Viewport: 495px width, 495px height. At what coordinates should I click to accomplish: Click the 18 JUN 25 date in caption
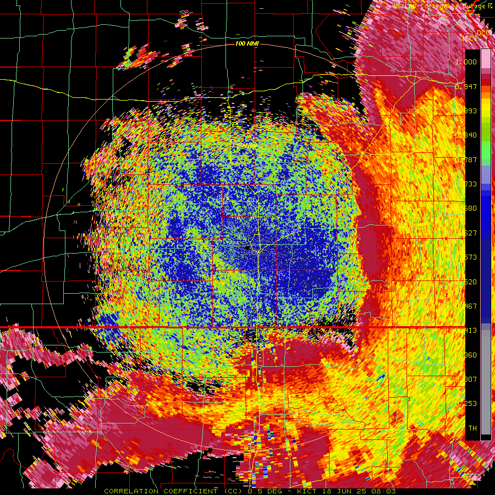point(344,491)
